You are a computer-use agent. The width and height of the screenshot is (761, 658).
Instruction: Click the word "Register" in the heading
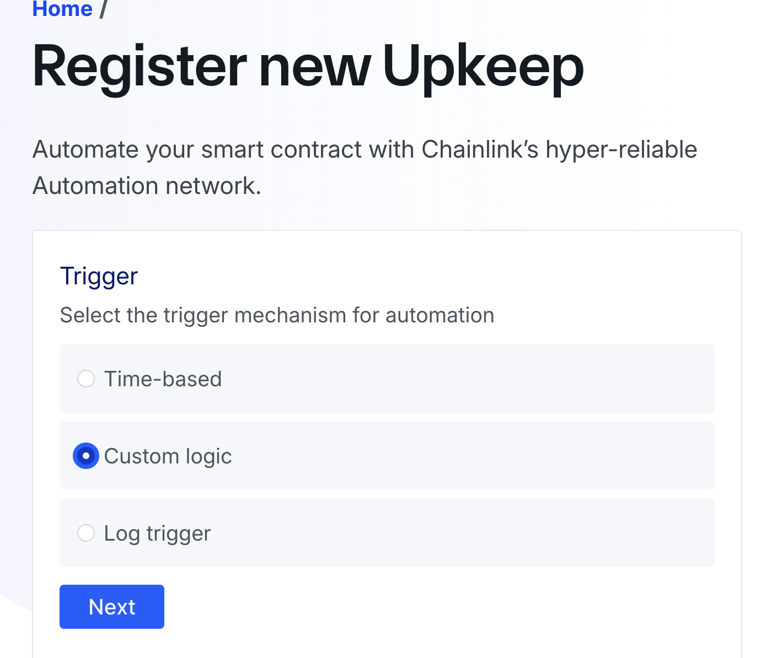(140, 67)
